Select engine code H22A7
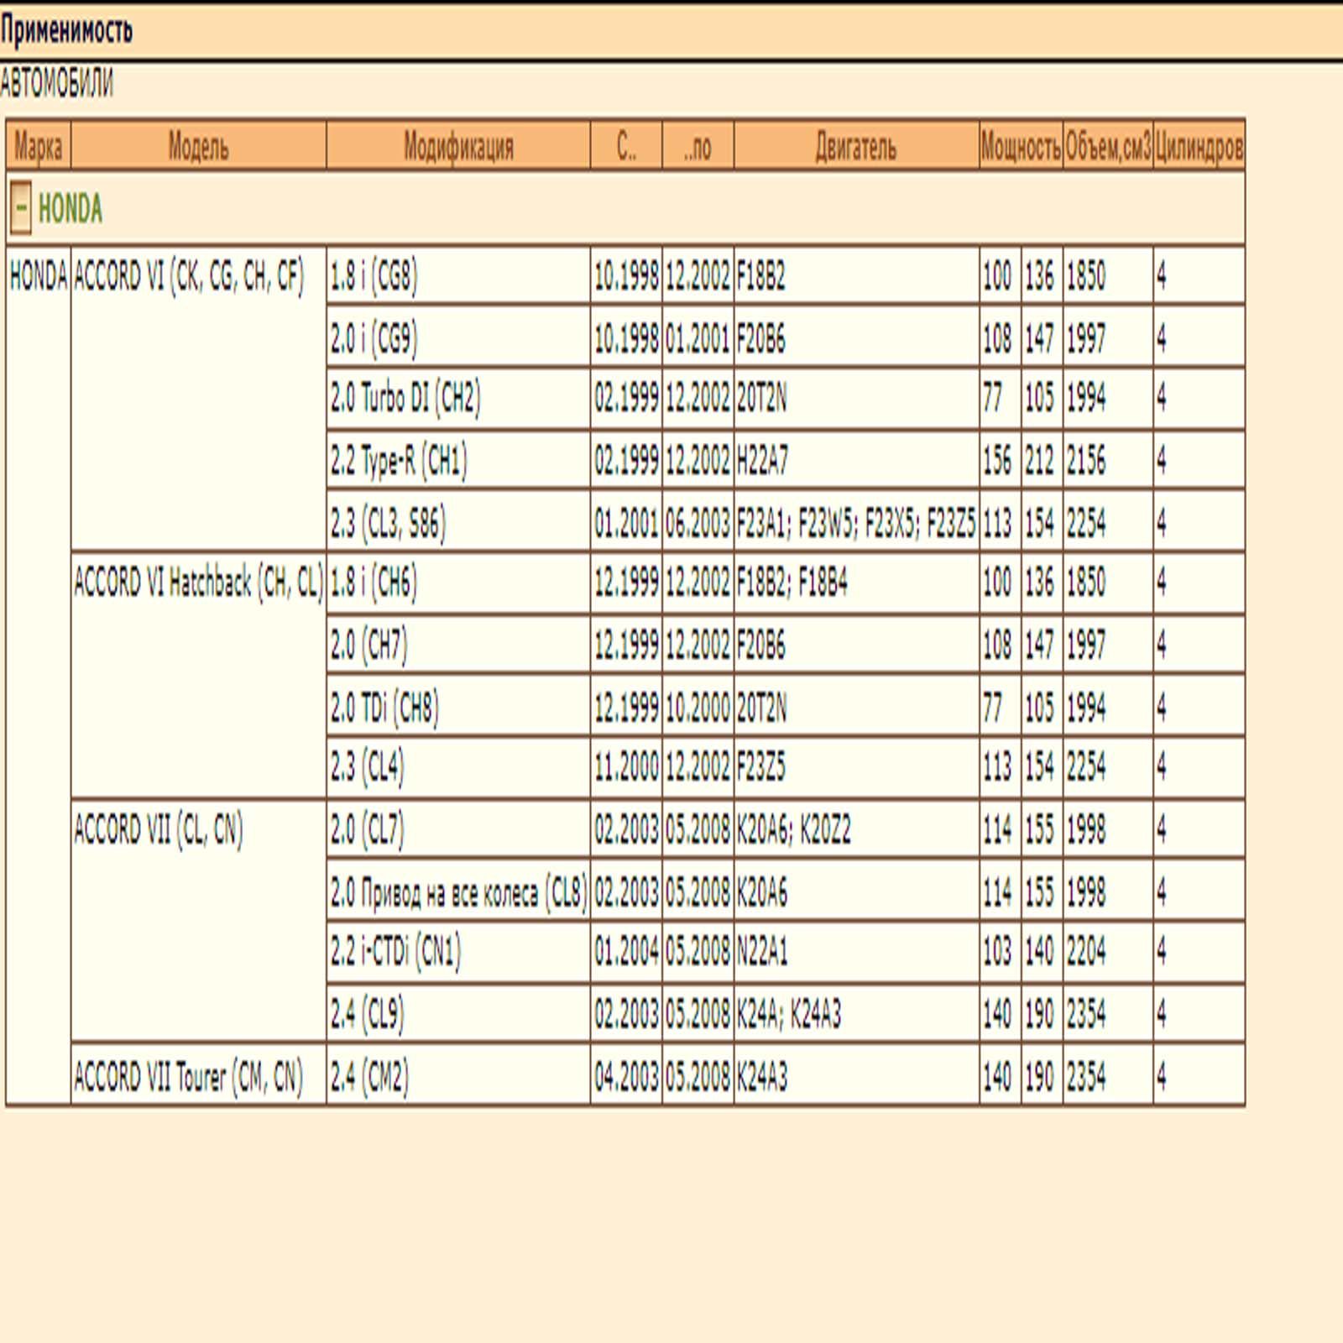 [x=762, y=460]
